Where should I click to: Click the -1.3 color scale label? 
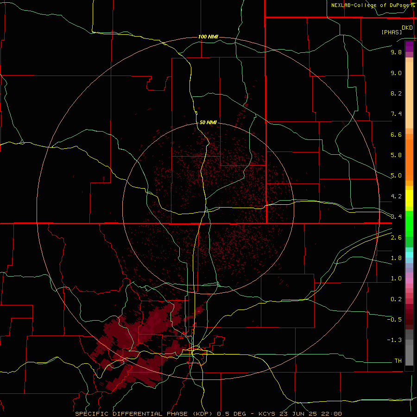coord(394,340)
